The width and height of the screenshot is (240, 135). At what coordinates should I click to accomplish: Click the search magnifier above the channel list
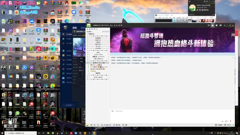click(97, 29)
